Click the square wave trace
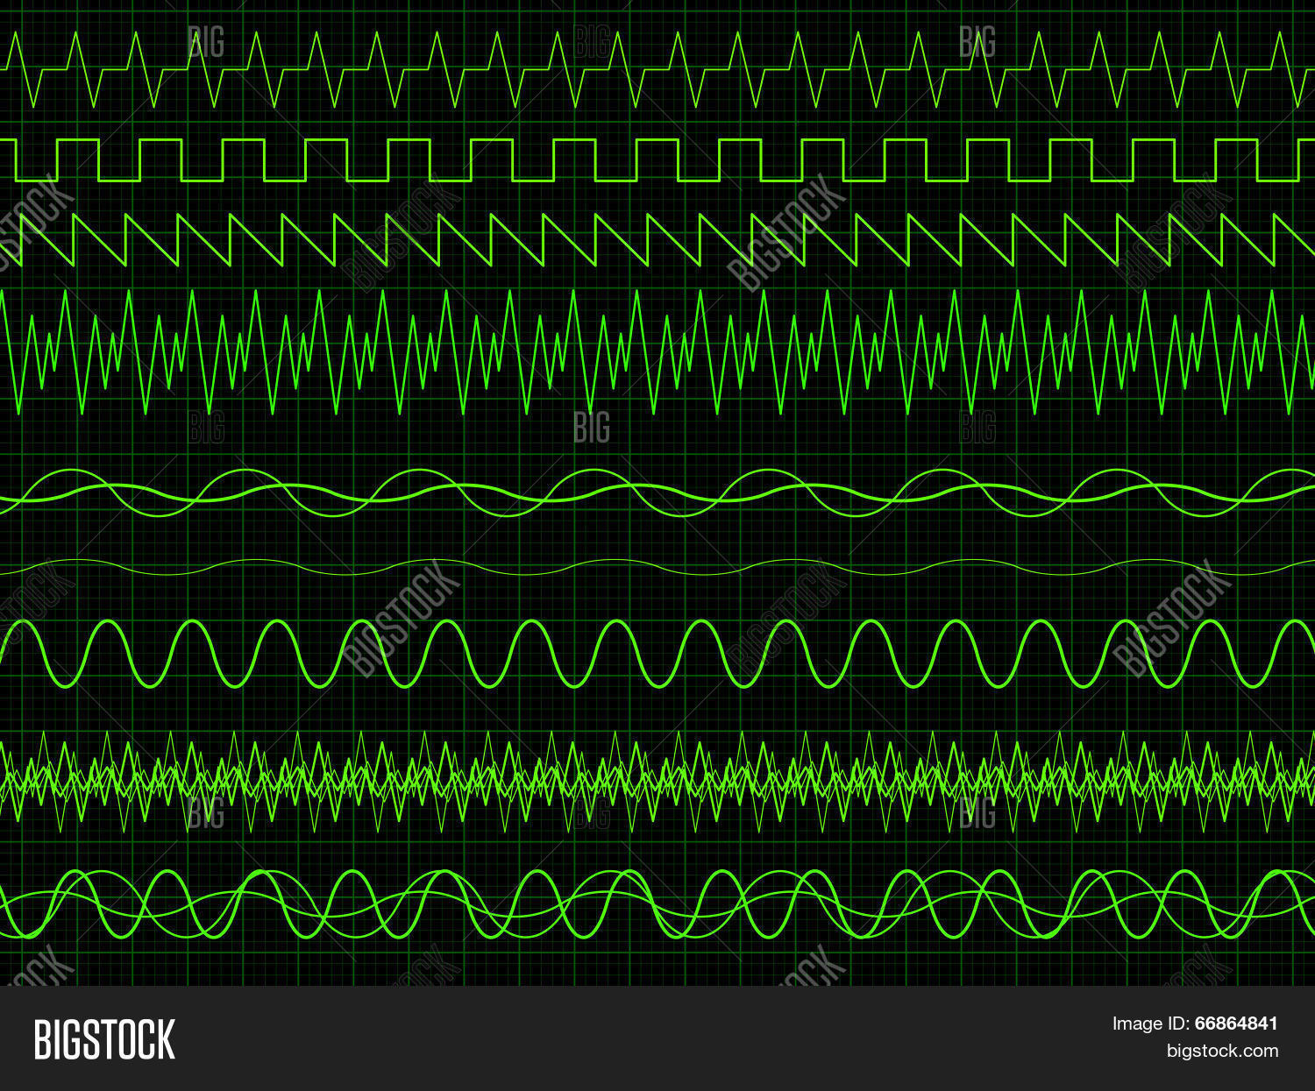Screen dimensions: 1315x1091 (657, 159)
